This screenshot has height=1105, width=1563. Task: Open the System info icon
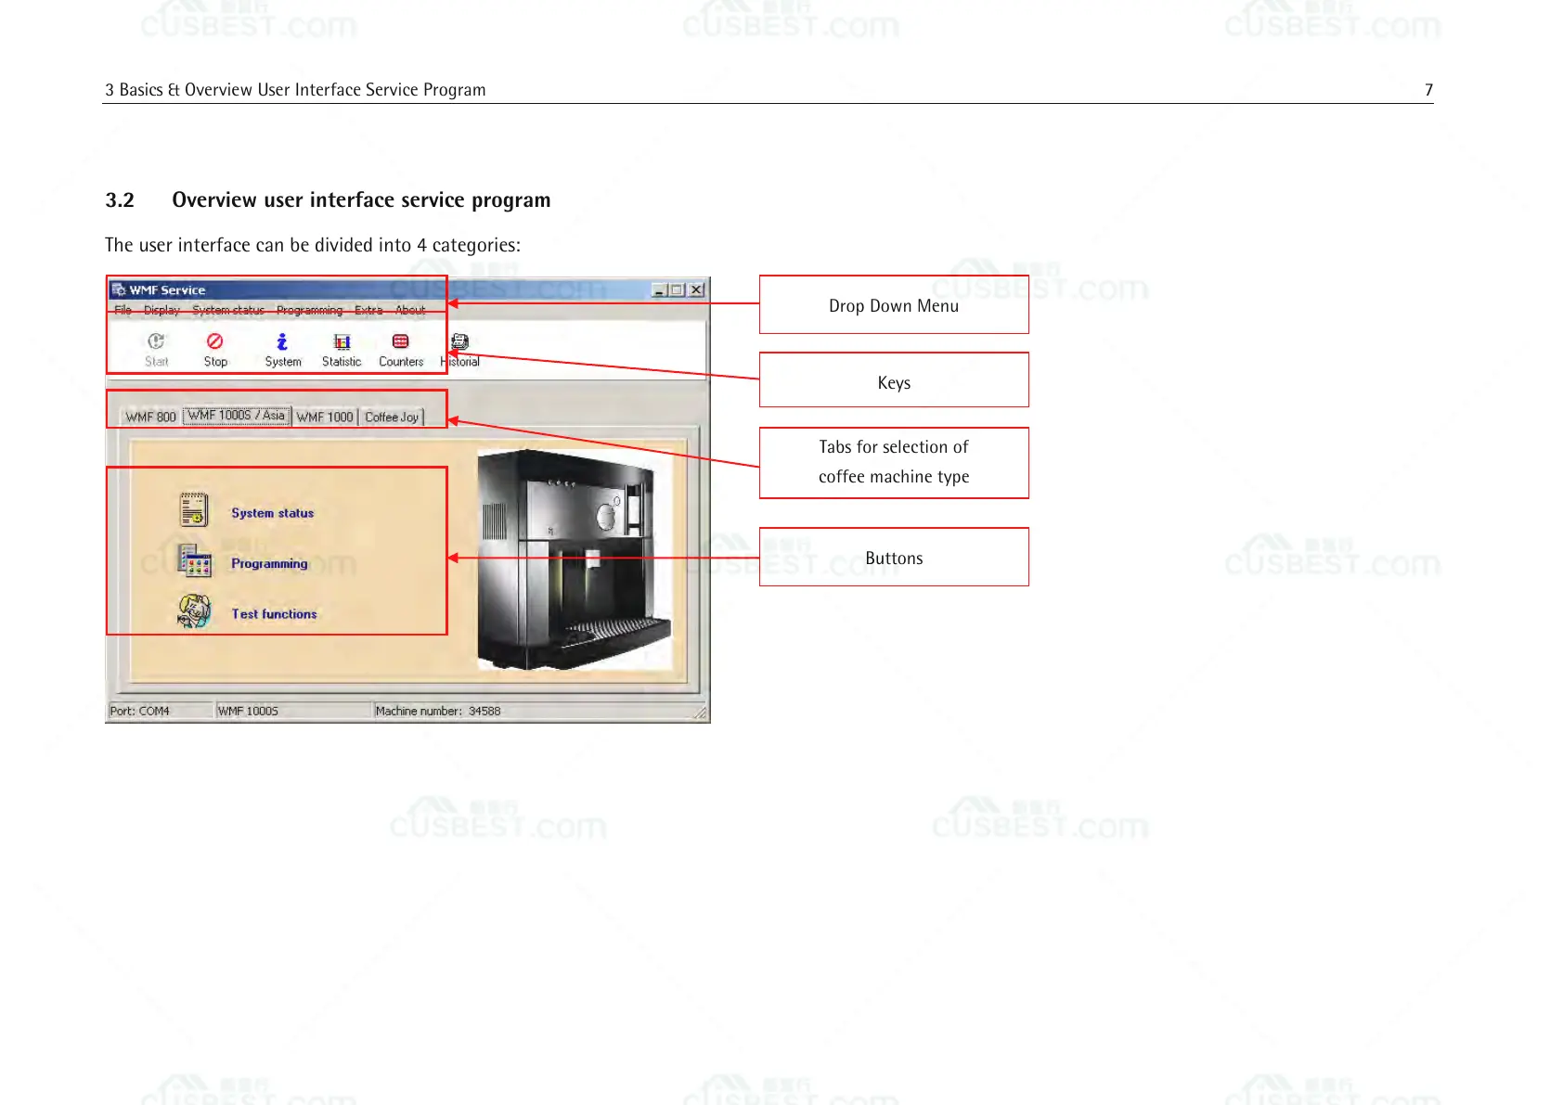(x=282, y=341)
